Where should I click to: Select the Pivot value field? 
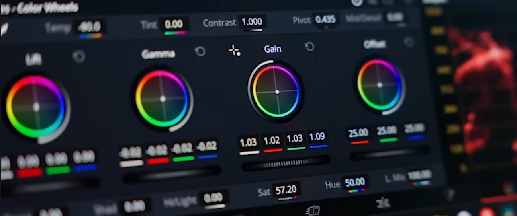[x=325, y=19]
